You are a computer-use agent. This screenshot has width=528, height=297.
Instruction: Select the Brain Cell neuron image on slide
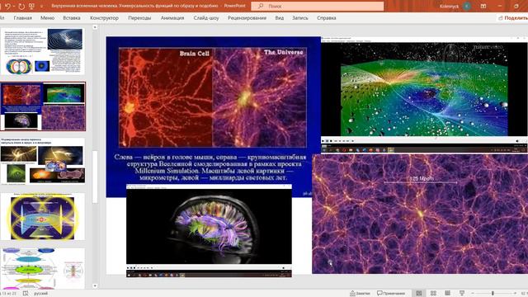pyautogui.click(x=166, y=97)
